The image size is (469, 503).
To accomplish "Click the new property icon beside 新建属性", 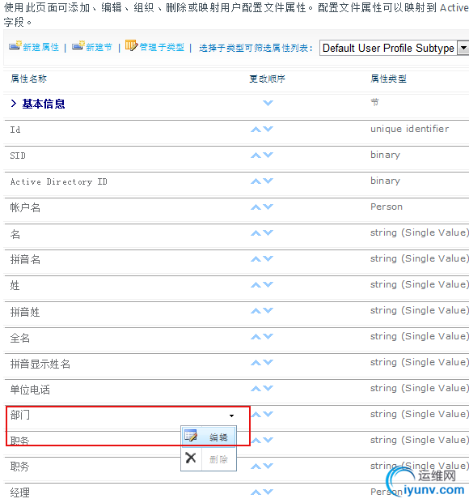I will pyautogui.click(x=15, y=45).
